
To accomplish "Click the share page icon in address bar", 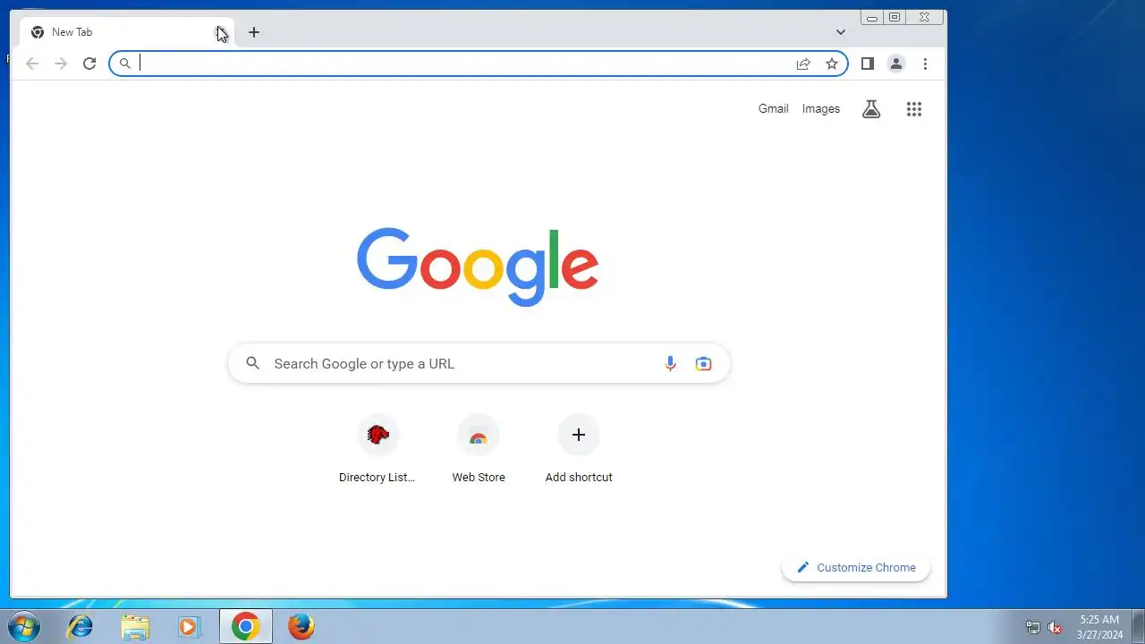I will 803,64.
